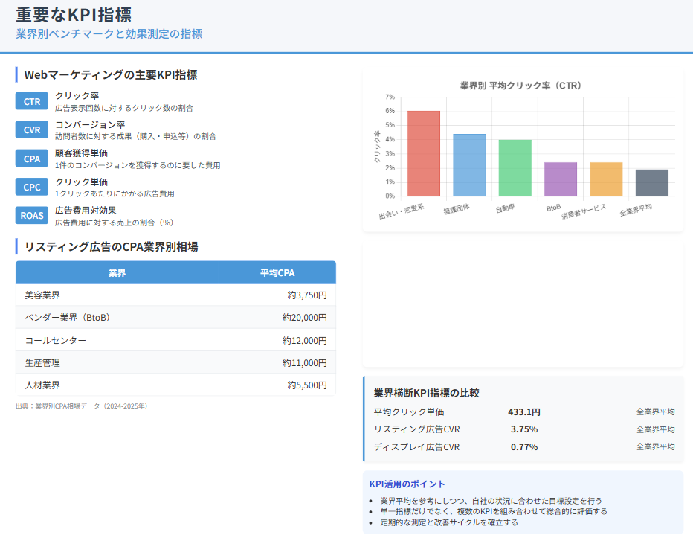The image size is (693, 541).
Task: Click the コールセンター table row
Action: [175, 340]
